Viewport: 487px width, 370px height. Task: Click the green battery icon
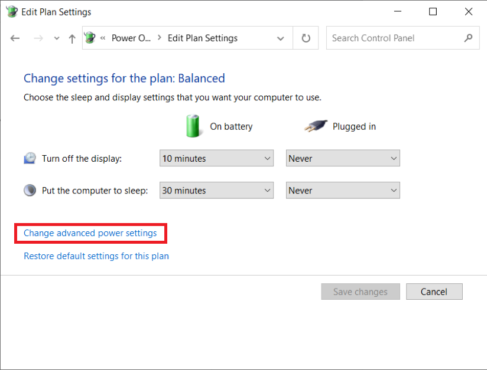coord(193,126)
